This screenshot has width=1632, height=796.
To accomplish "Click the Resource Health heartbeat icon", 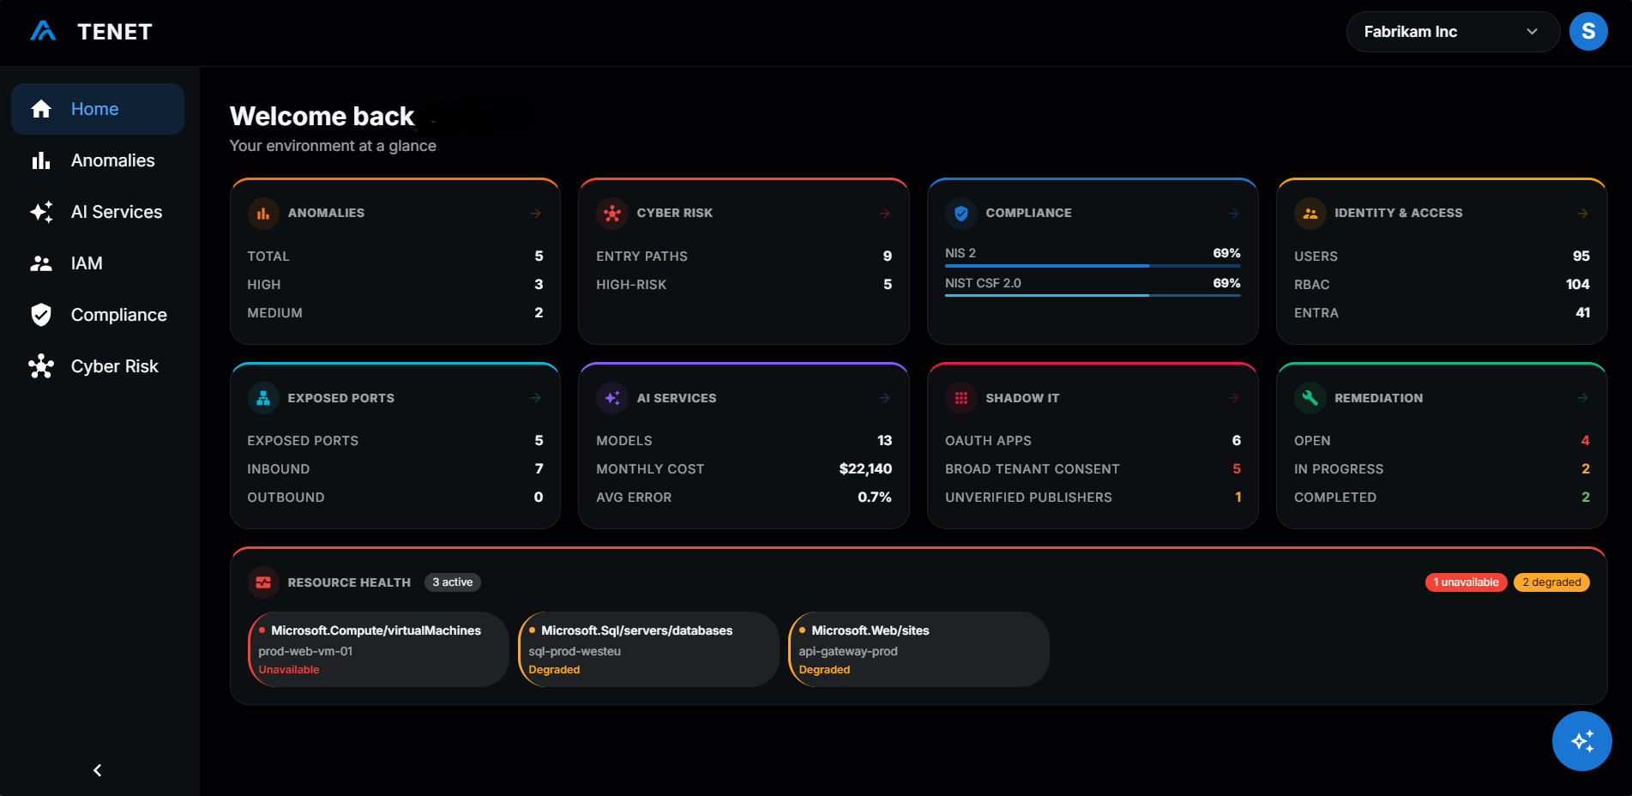I will coord(263,582).
